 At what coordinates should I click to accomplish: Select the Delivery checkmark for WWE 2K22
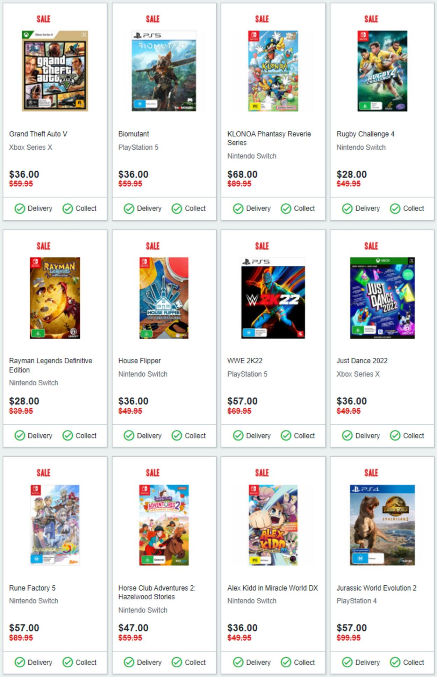[238, 436]
